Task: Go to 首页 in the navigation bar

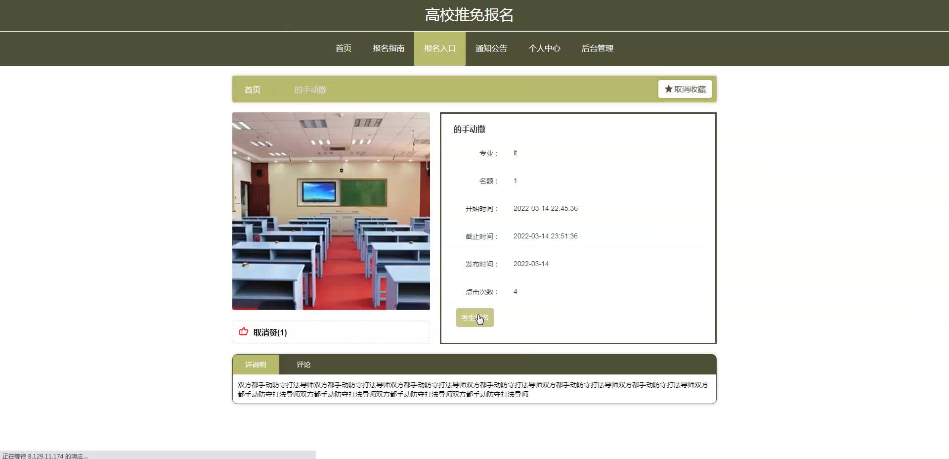Action: click(343, 48)
